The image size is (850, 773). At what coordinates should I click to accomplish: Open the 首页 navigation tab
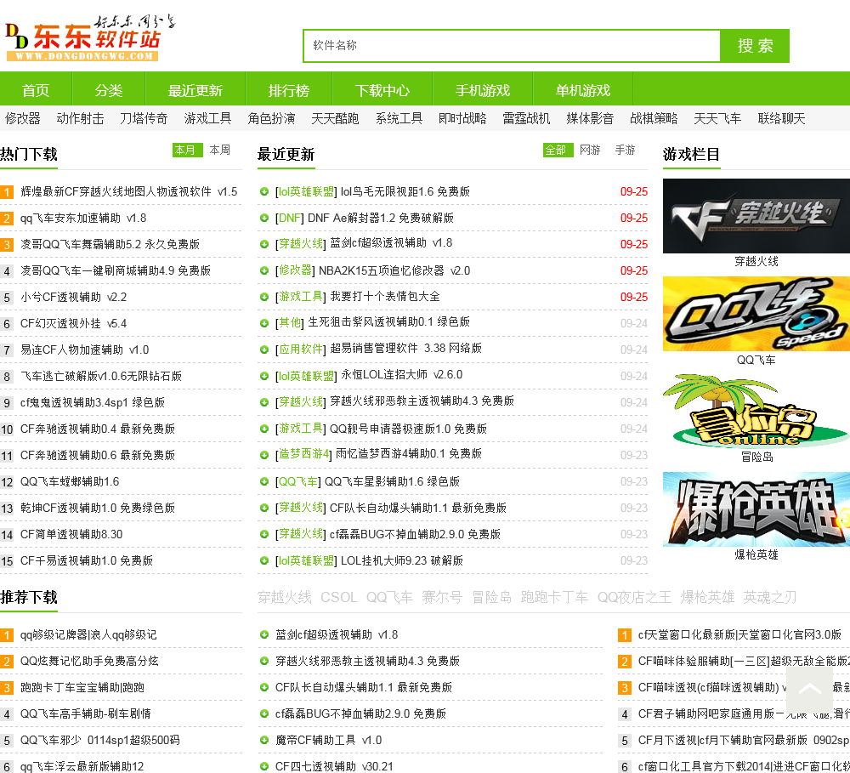[x=36, y=90]
